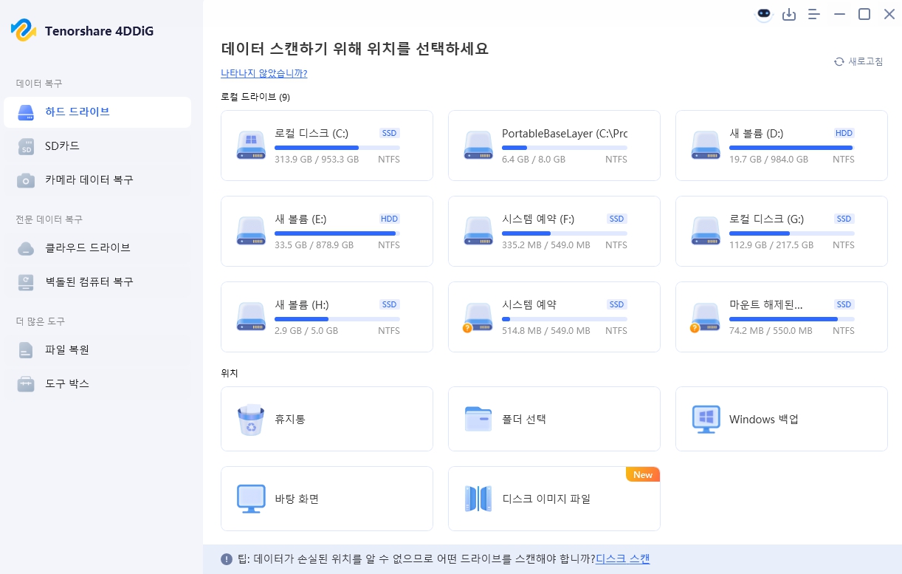Click the 새 볼륨 (E:) drive icon
The height and width of the screenshot is (574, 902).
(251, 230)
